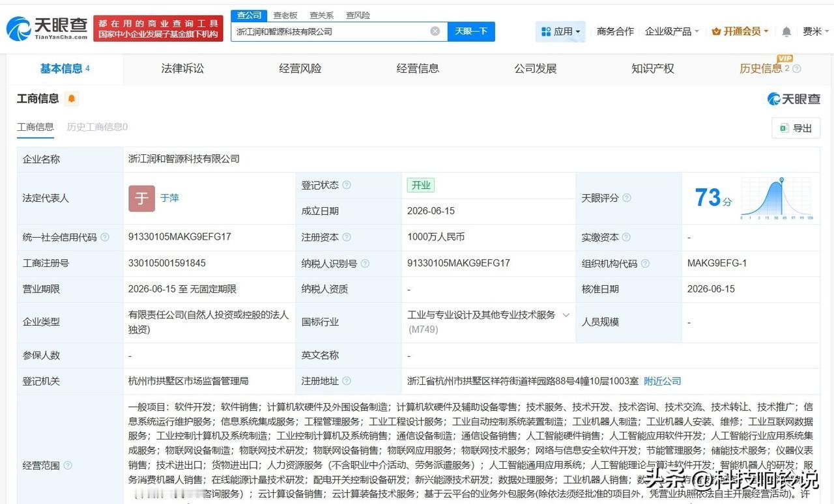Select the 企业名称 value 浙江润和智源科技有限公司

[184, 159]
